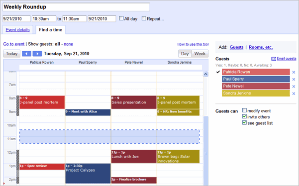Click Pete Newel column header
This screenshot has width=299, height=186.
pos(134,62)
